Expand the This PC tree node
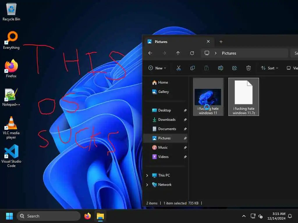This screenshot has width=298, height=223. [147, 175]
